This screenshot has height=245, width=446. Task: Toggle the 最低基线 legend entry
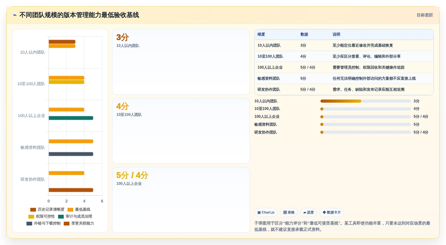(79, 209)
